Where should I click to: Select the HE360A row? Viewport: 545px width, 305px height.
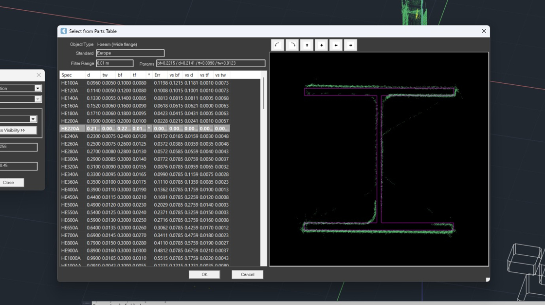pyautogui.click(x=145, y=182)
